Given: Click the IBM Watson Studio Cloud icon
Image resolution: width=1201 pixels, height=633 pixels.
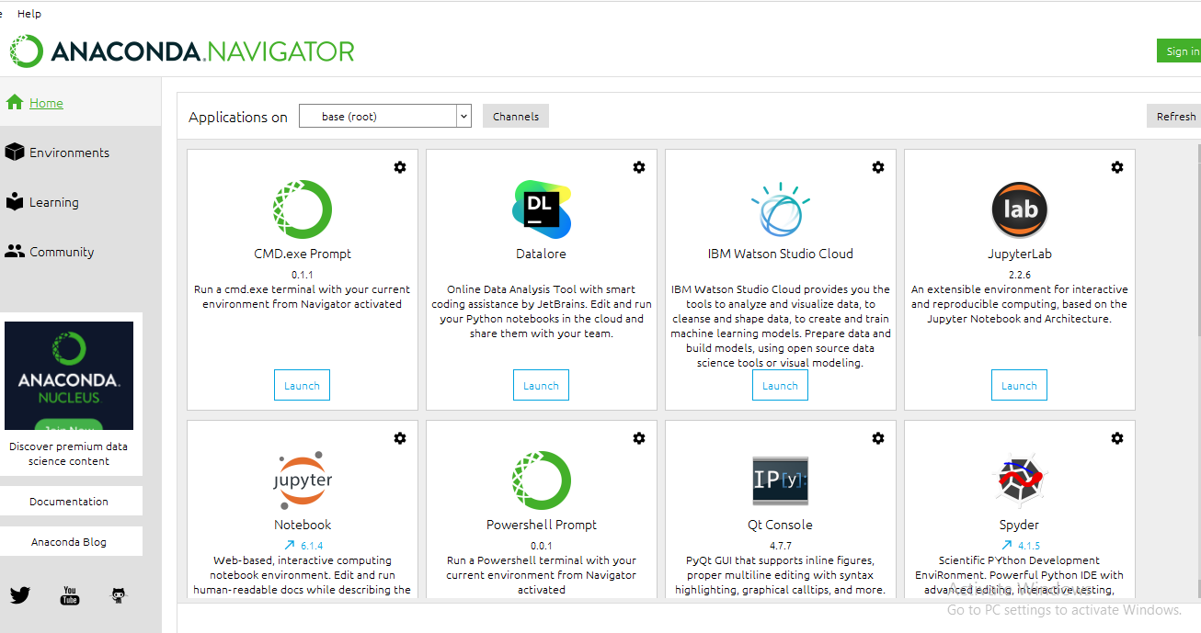Looking at the screenshot, I should coord(780,209).
